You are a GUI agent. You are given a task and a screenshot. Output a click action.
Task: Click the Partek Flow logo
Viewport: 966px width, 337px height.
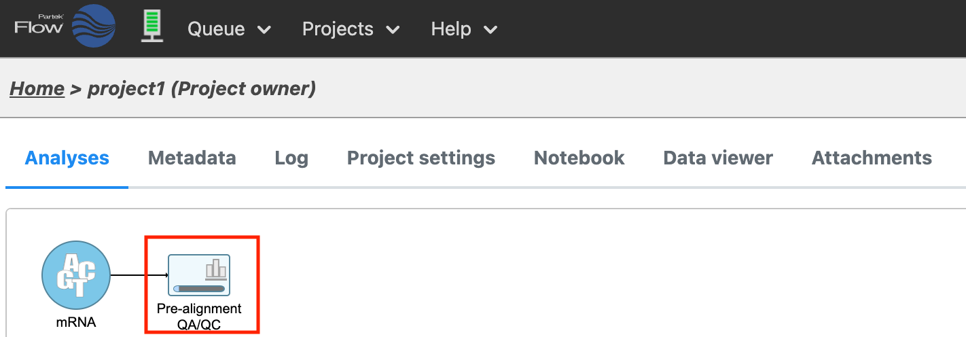65,27
